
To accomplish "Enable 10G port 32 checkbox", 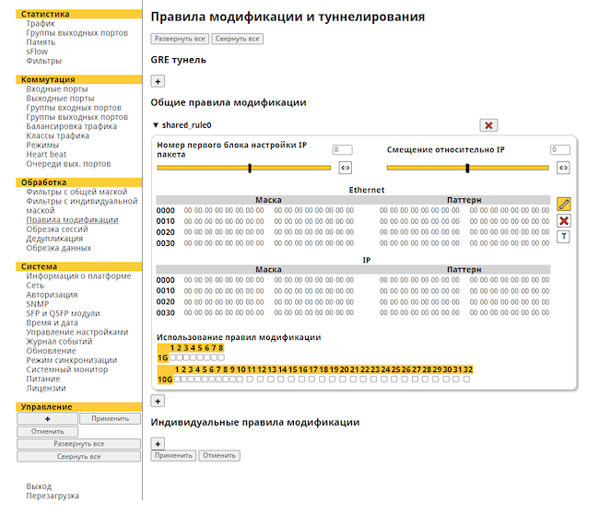I will 466,379.
